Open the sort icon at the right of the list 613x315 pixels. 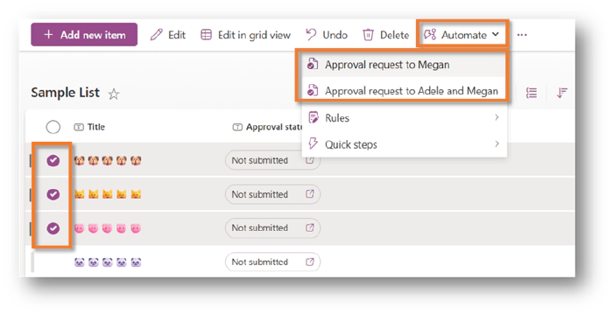click(562, 93)
